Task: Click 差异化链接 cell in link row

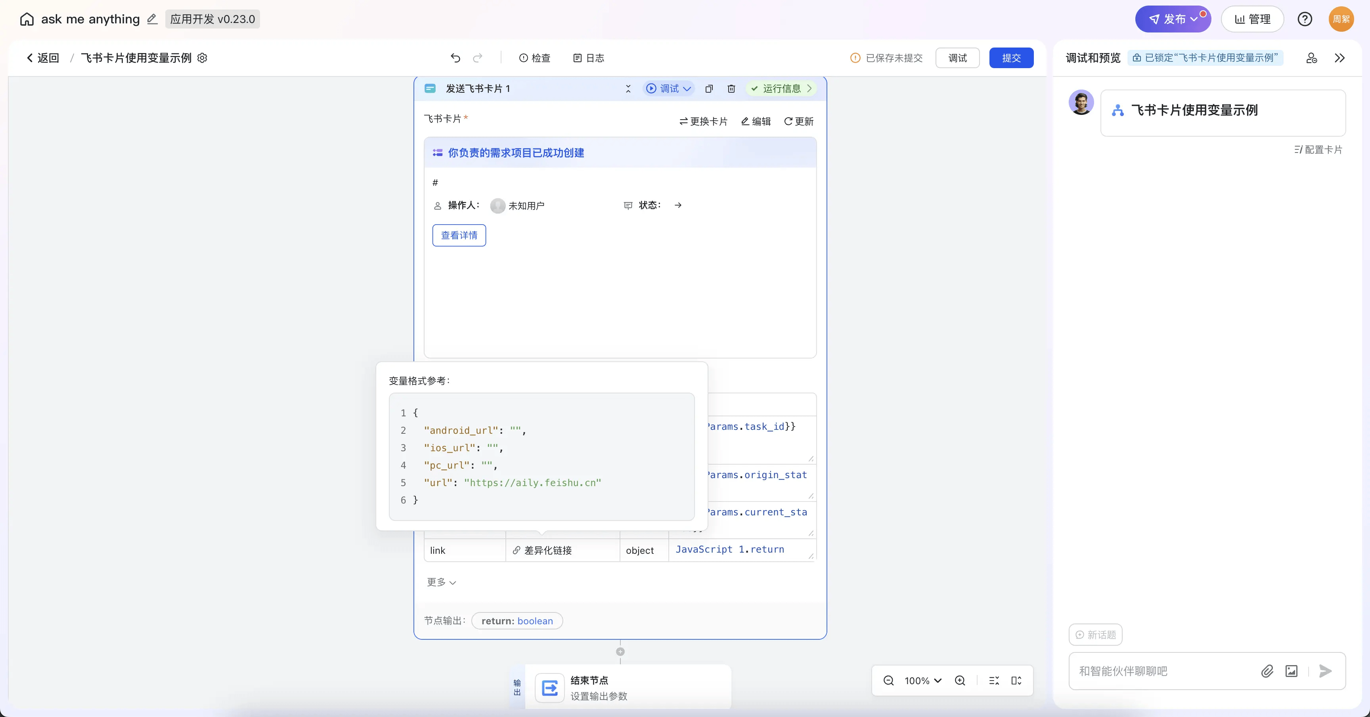Action: (x=563, y=550)
